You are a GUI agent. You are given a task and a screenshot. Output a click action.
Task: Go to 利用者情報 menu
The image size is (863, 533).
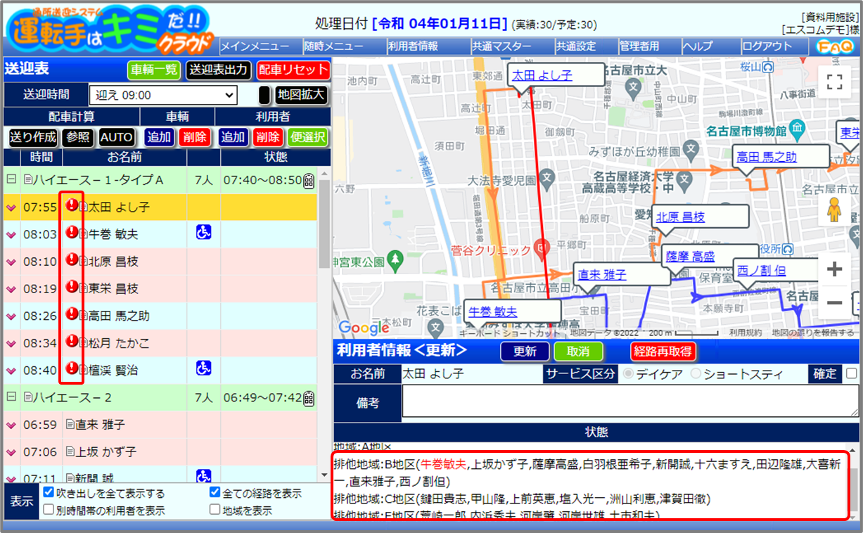pyautogui.click(x=428, y=46)
